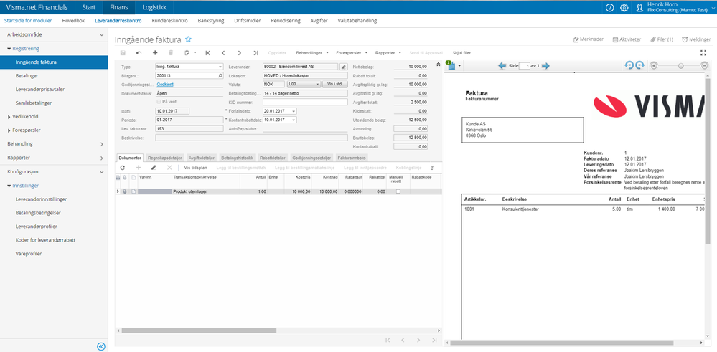Open the Fakturainnboks tab

click(351, 158)
